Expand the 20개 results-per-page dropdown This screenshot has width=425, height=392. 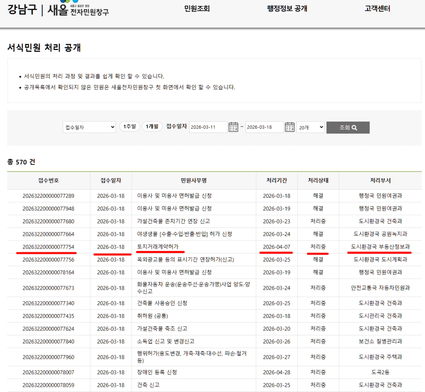[310, 127]
